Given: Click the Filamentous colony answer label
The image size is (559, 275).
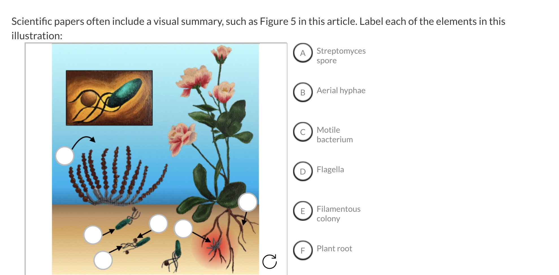Looking at the screenshot, I should coord(338,213).
